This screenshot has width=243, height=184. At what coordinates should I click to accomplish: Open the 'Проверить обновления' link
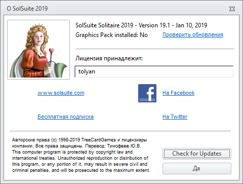193,34
